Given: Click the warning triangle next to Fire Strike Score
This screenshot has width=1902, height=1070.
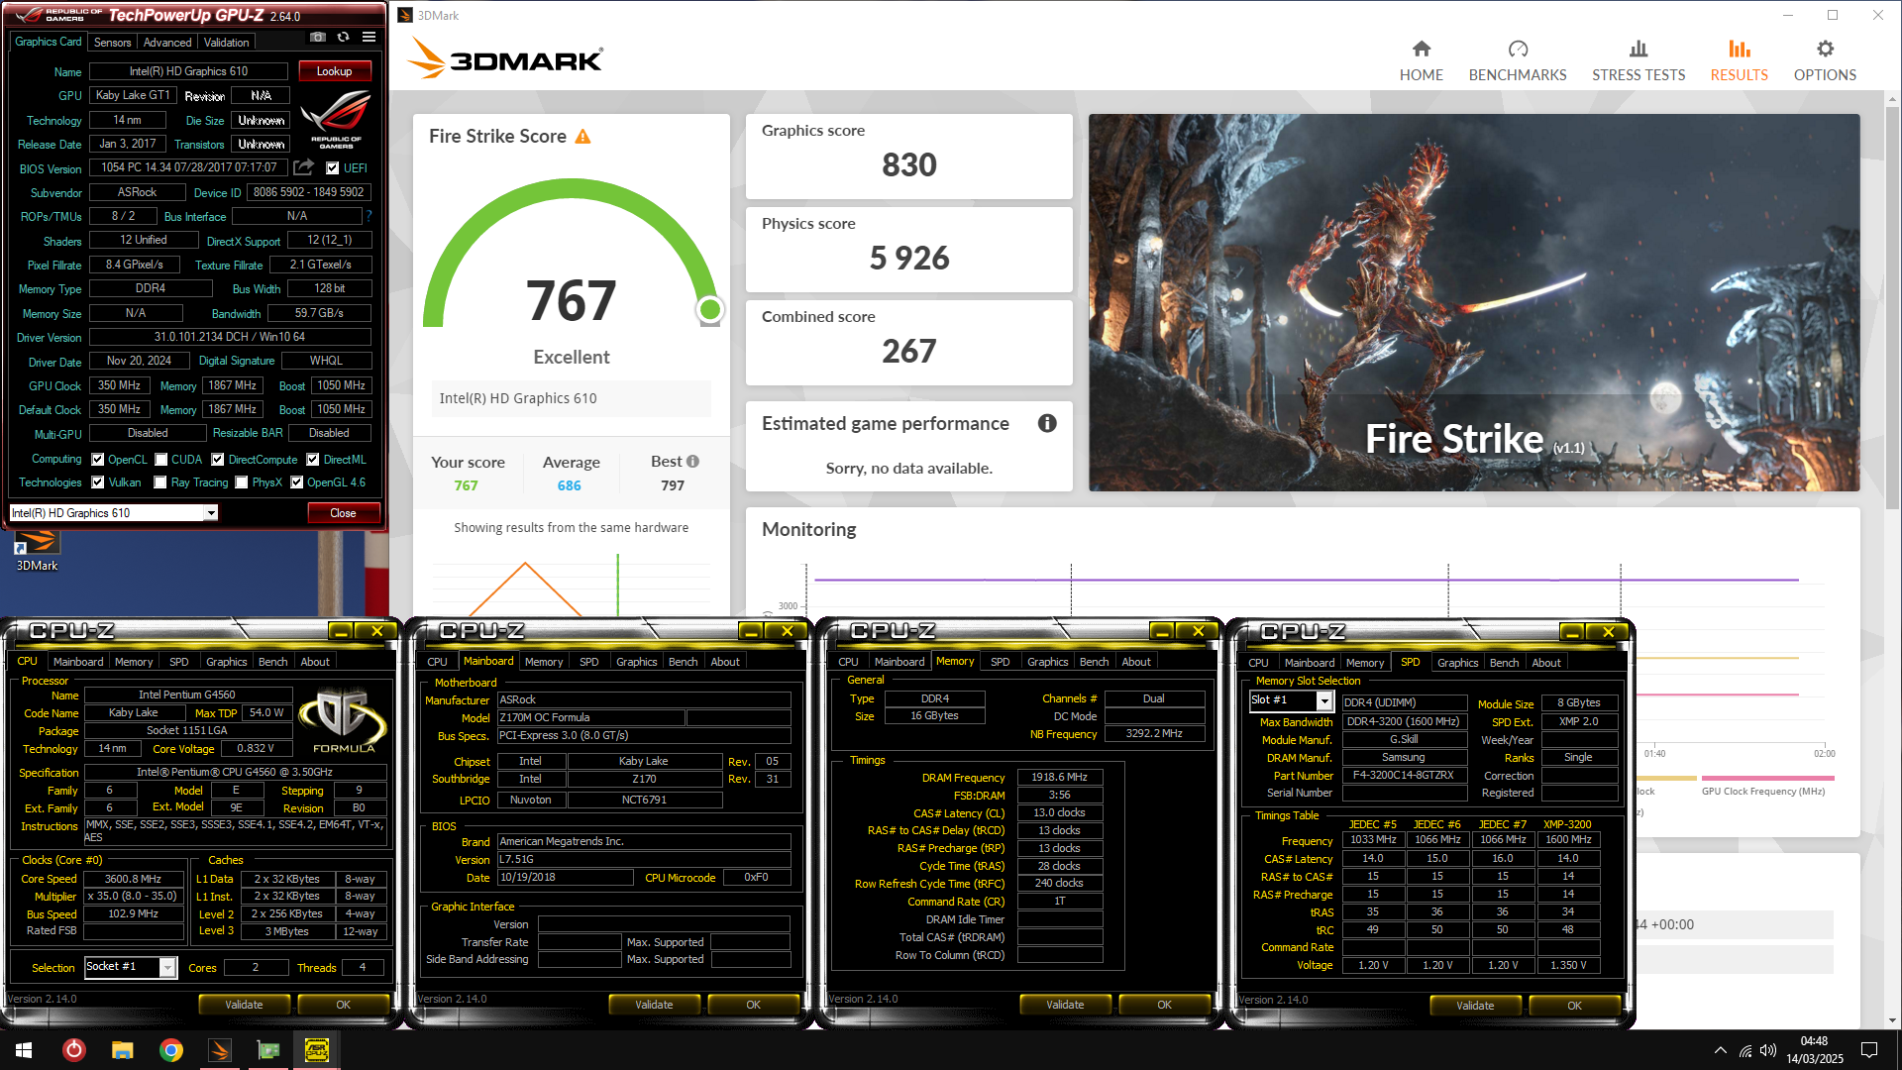Looking at the screenshot, I should point(582,137).
